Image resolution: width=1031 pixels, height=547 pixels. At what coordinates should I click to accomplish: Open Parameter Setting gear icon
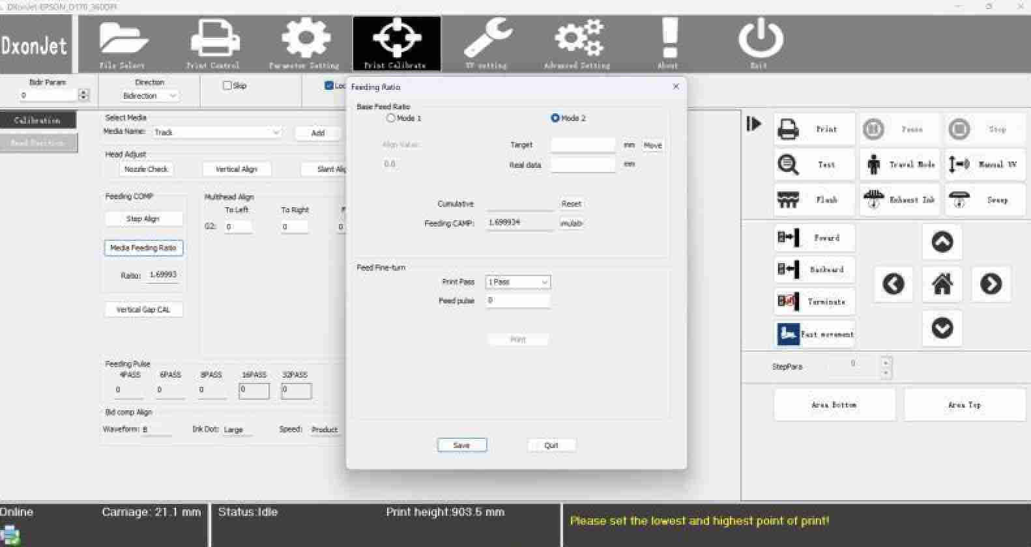pyautogui.click(x=305, y=44)
